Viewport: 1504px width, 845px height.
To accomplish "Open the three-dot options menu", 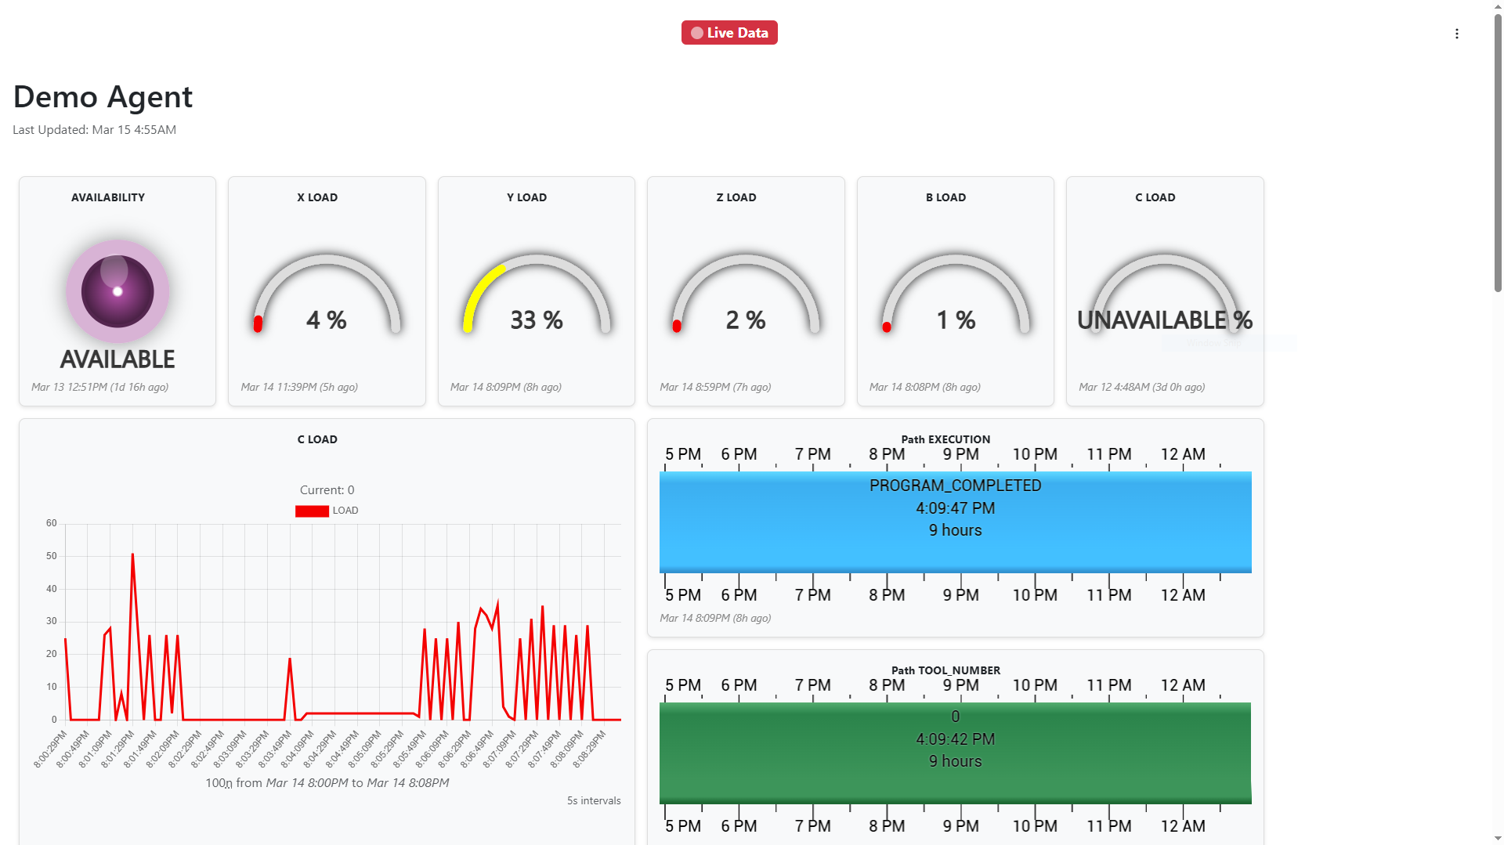I will (1457, 33).
